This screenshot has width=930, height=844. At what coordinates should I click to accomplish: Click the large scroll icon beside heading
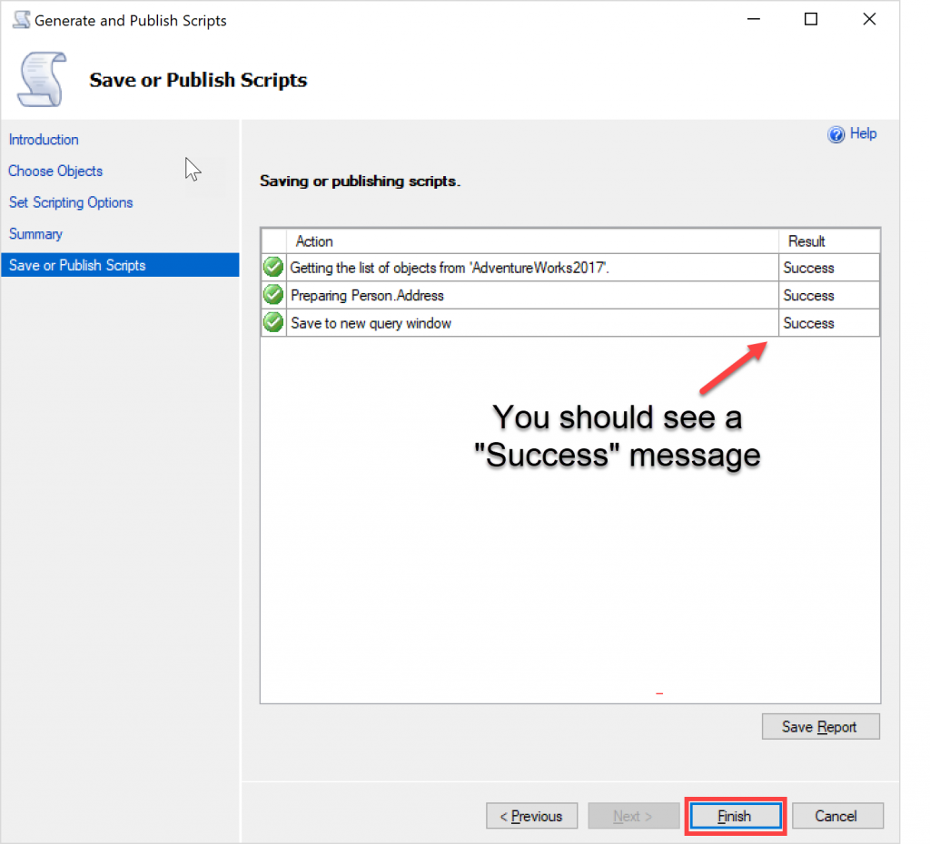pos(41,80)
